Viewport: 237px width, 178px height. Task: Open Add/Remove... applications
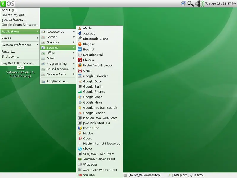click(58, 81)
